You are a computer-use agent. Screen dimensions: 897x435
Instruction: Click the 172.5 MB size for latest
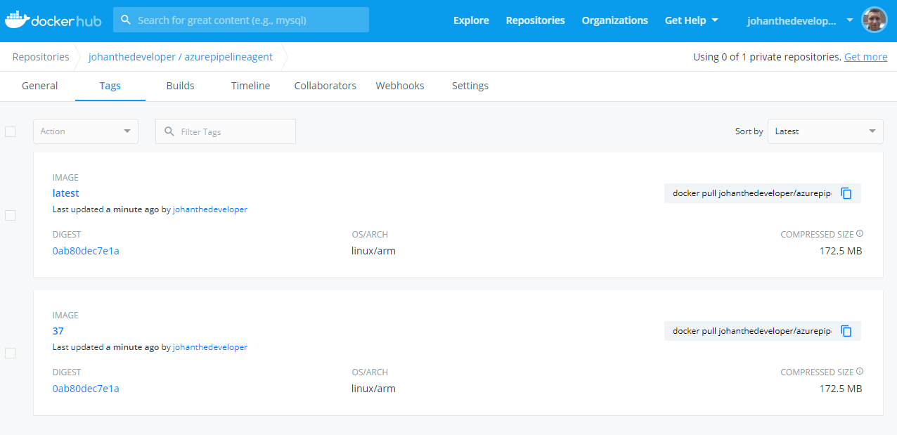(x=841, y=251)
